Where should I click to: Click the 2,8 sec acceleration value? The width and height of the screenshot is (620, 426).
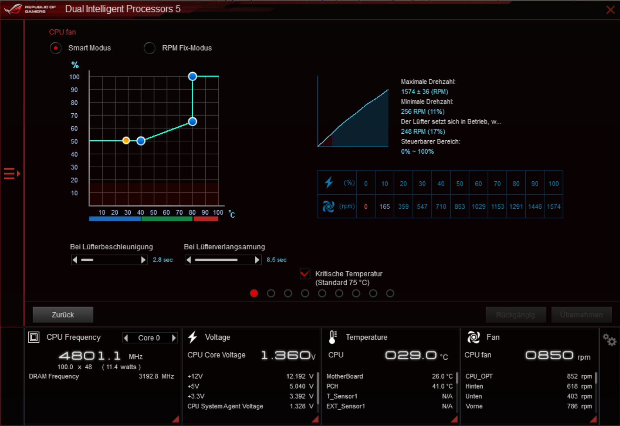click(x=162, y=260)
